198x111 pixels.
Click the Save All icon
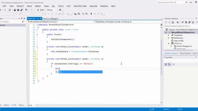(x=22, y=10)
